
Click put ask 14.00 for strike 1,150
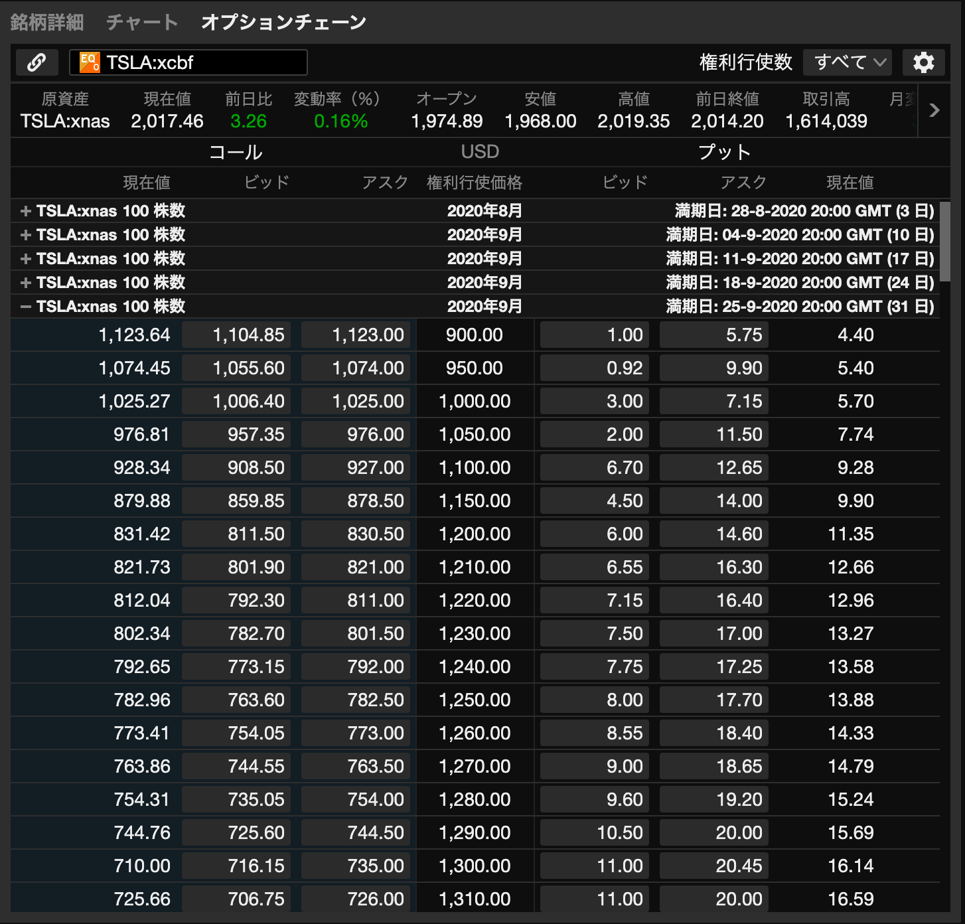[714, 501]
